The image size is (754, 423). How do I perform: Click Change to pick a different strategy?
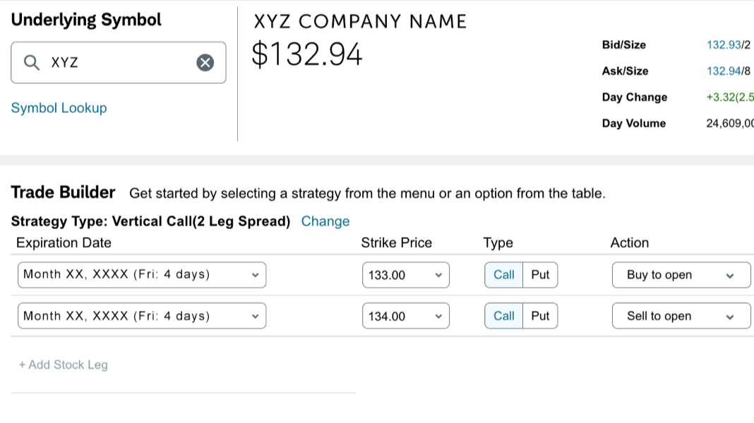pos(325,221)
